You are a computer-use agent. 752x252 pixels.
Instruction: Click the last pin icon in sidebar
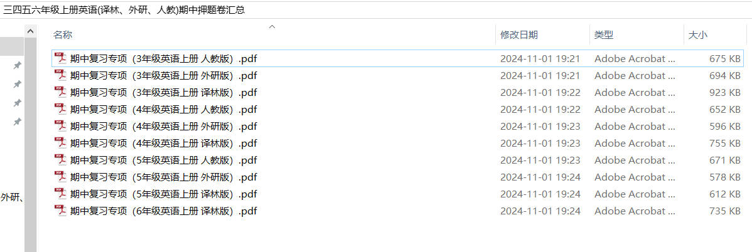(18, 122)
